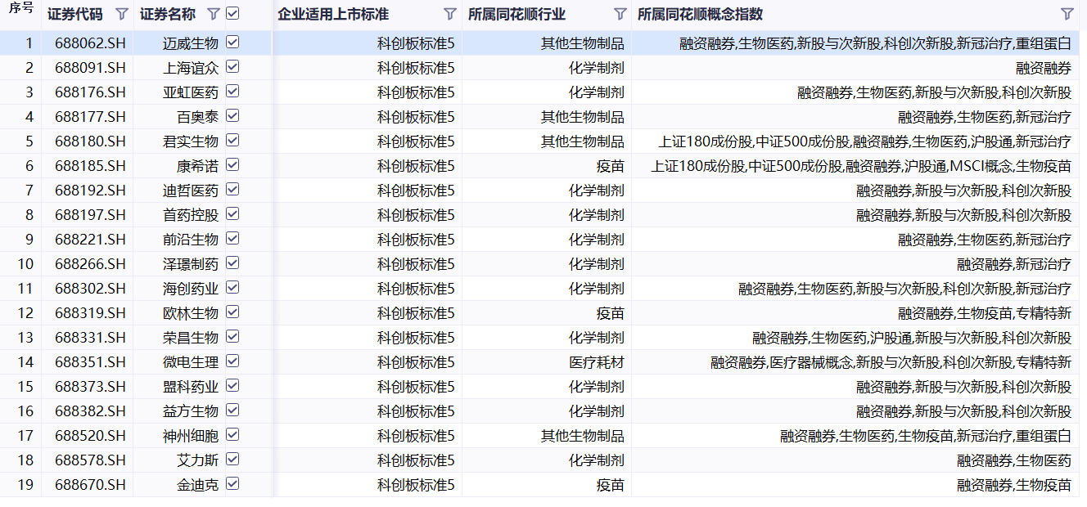The width and height of the screenshot is (1087, 507).
Task: Select stock code 688177.SH
Action: [91, 117]
